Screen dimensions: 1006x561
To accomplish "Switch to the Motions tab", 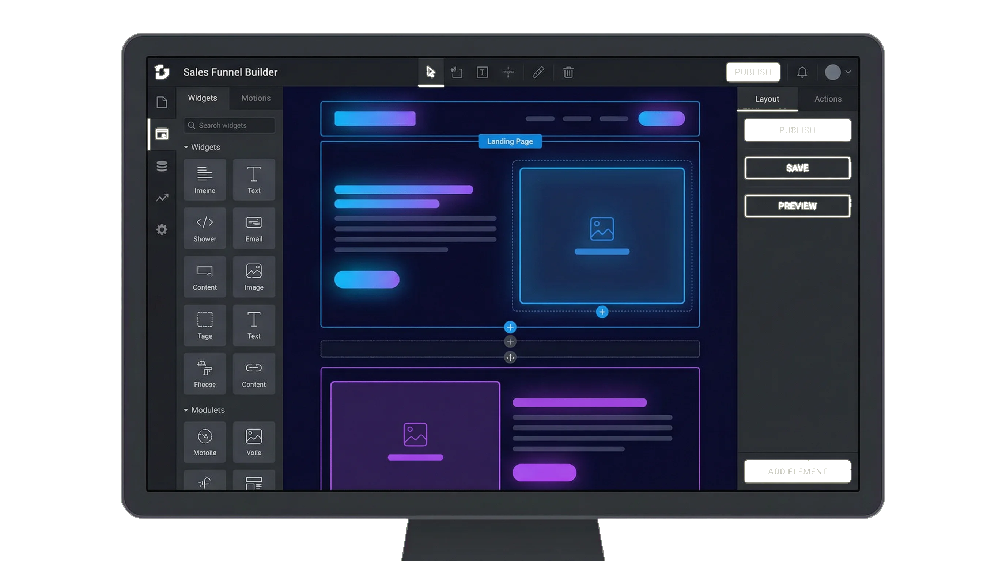I will [x=256, y=98].
